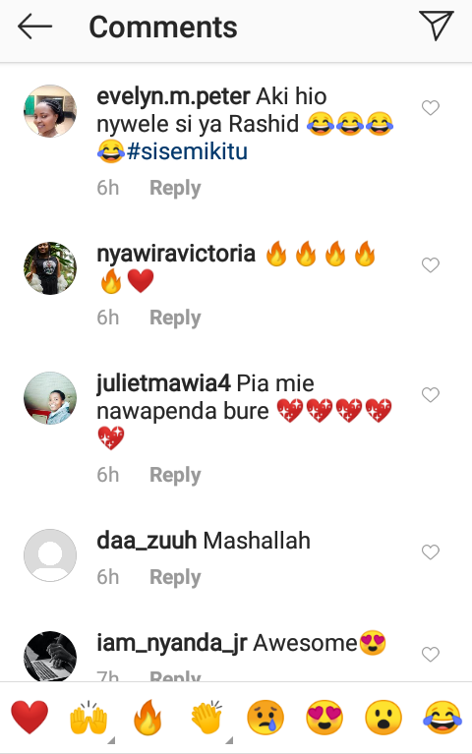Image resolution: width=472 pixels, height=754 pixels.
Task: Go back using the arrow icon
Action: click(x=34, y=27)
